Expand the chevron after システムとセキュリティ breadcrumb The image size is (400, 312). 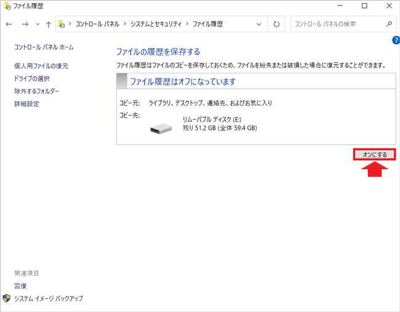pyautogui.click(x=187, y=24)
